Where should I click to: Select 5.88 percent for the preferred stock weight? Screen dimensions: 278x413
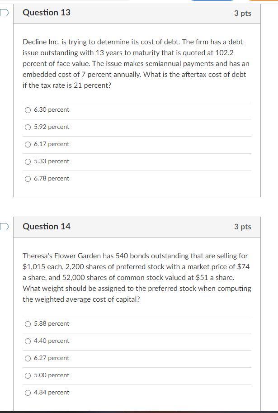(x=27, y=323)
